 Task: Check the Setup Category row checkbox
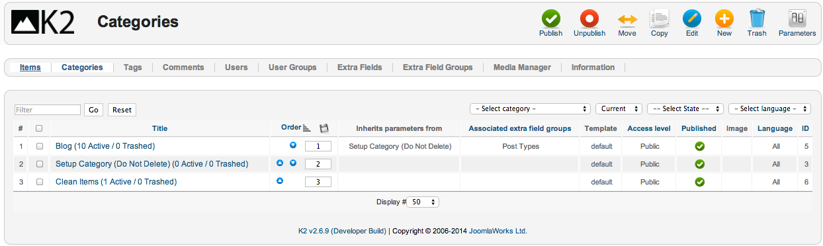39,164
